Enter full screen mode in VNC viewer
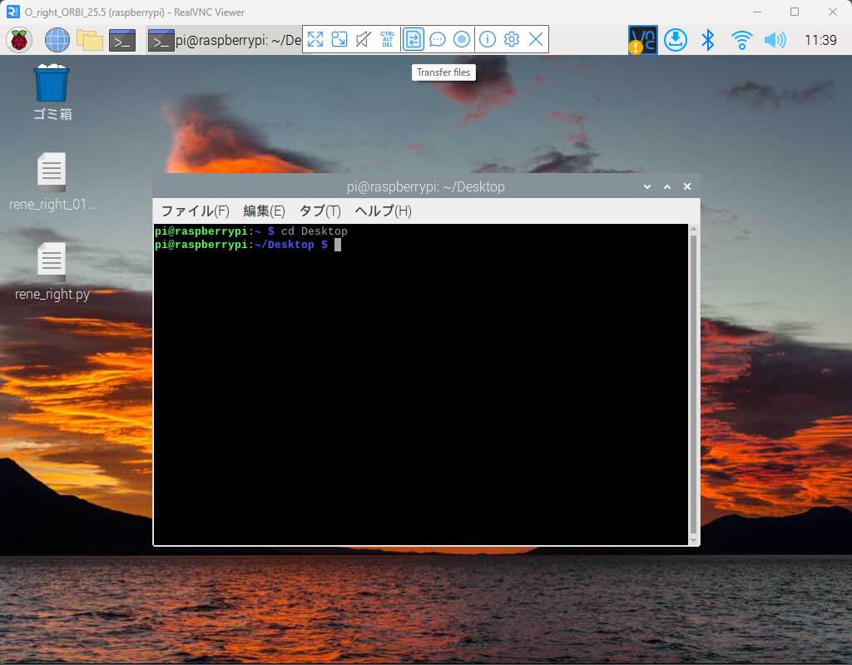The width and height of the screenshot is (852, 665). 315,38
